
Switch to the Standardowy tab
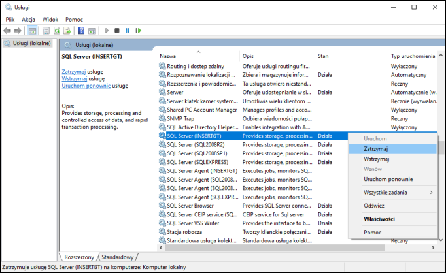(118, 257)
